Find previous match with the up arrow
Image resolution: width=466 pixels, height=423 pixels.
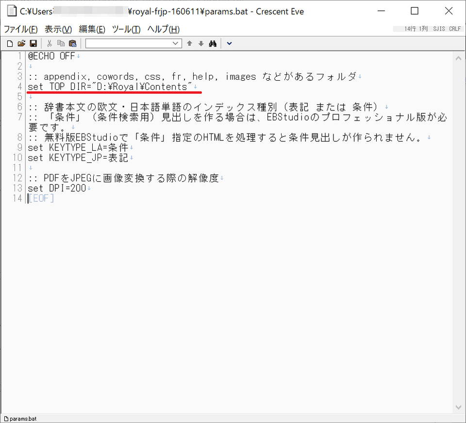[190, 43]
